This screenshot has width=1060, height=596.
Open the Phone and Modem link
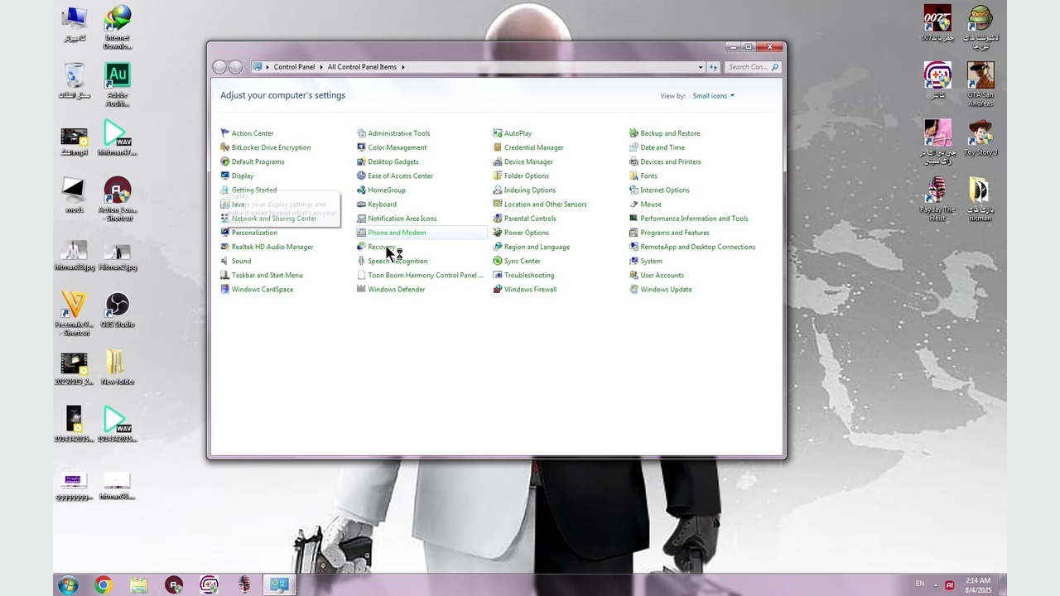click(x=397, y=233)
